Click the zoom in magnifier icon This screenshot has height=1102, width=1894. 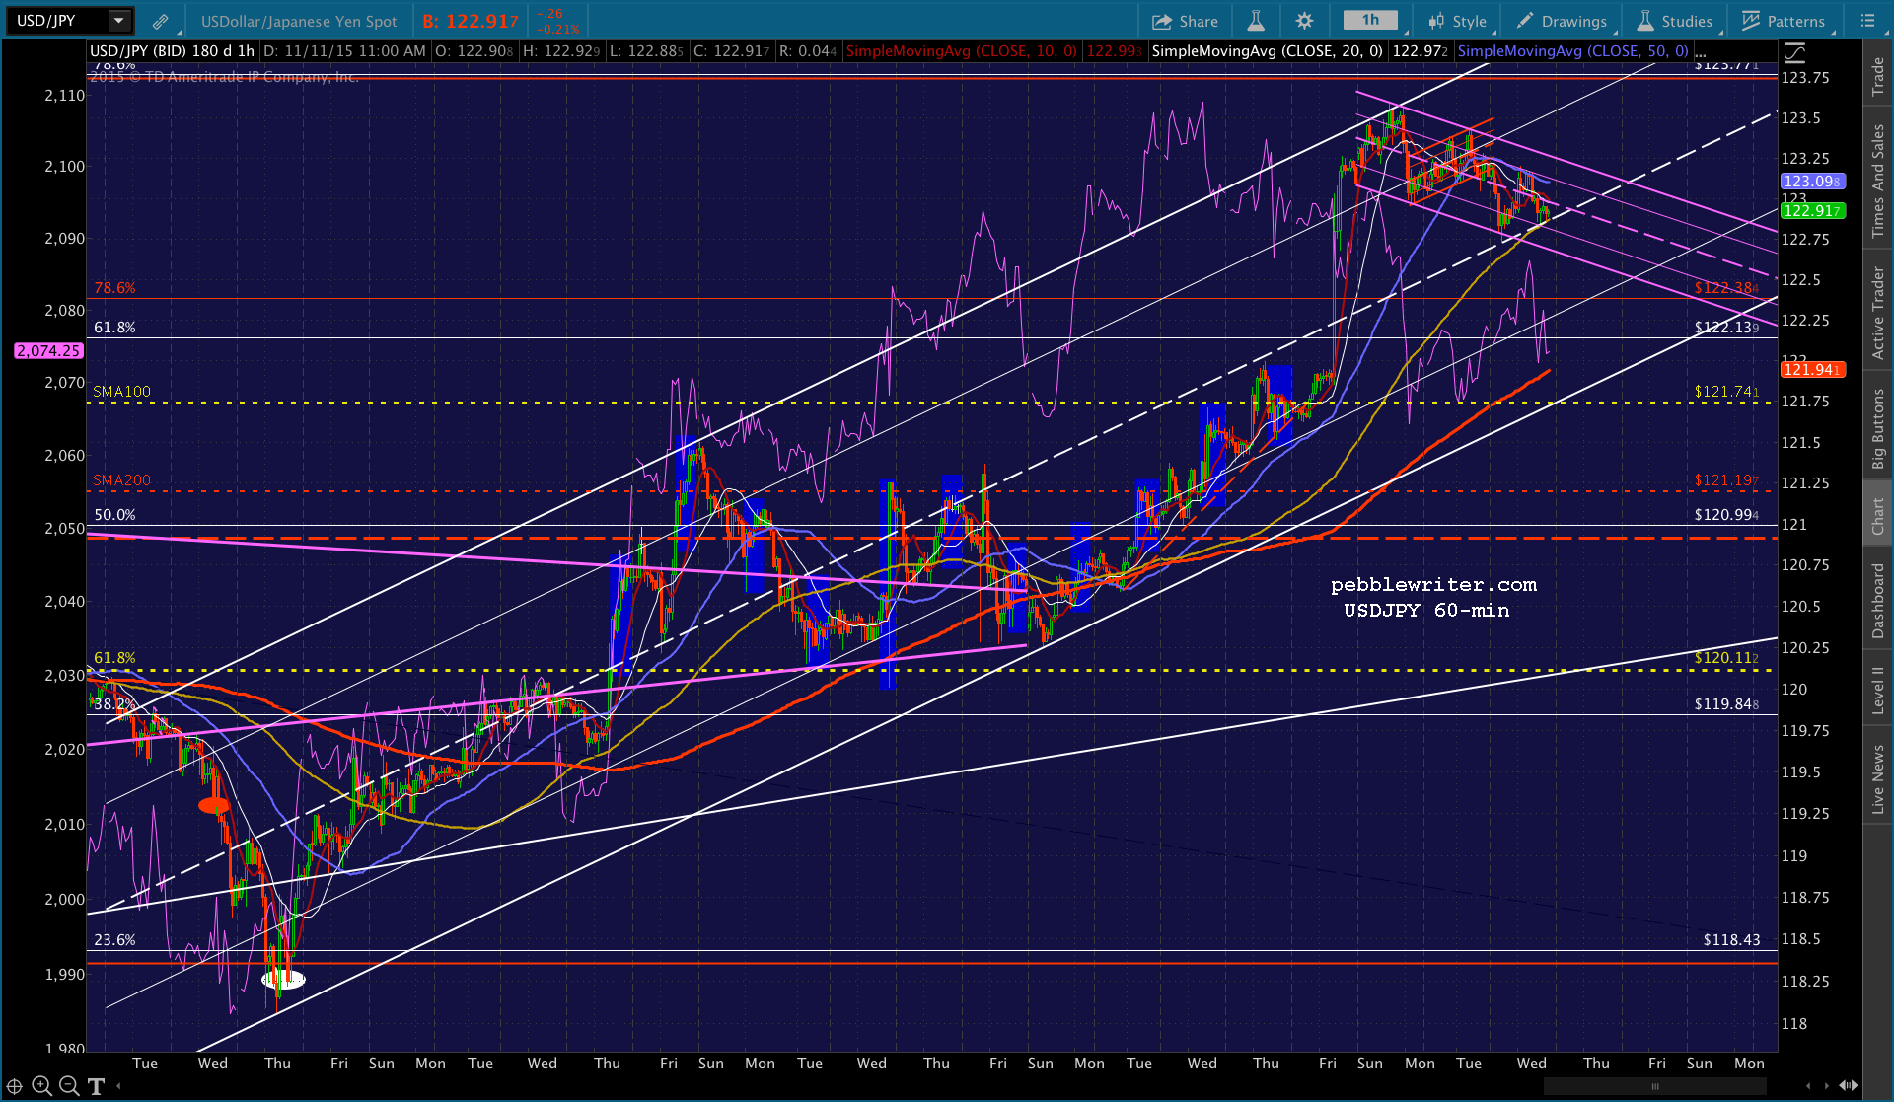point(41,1086)
